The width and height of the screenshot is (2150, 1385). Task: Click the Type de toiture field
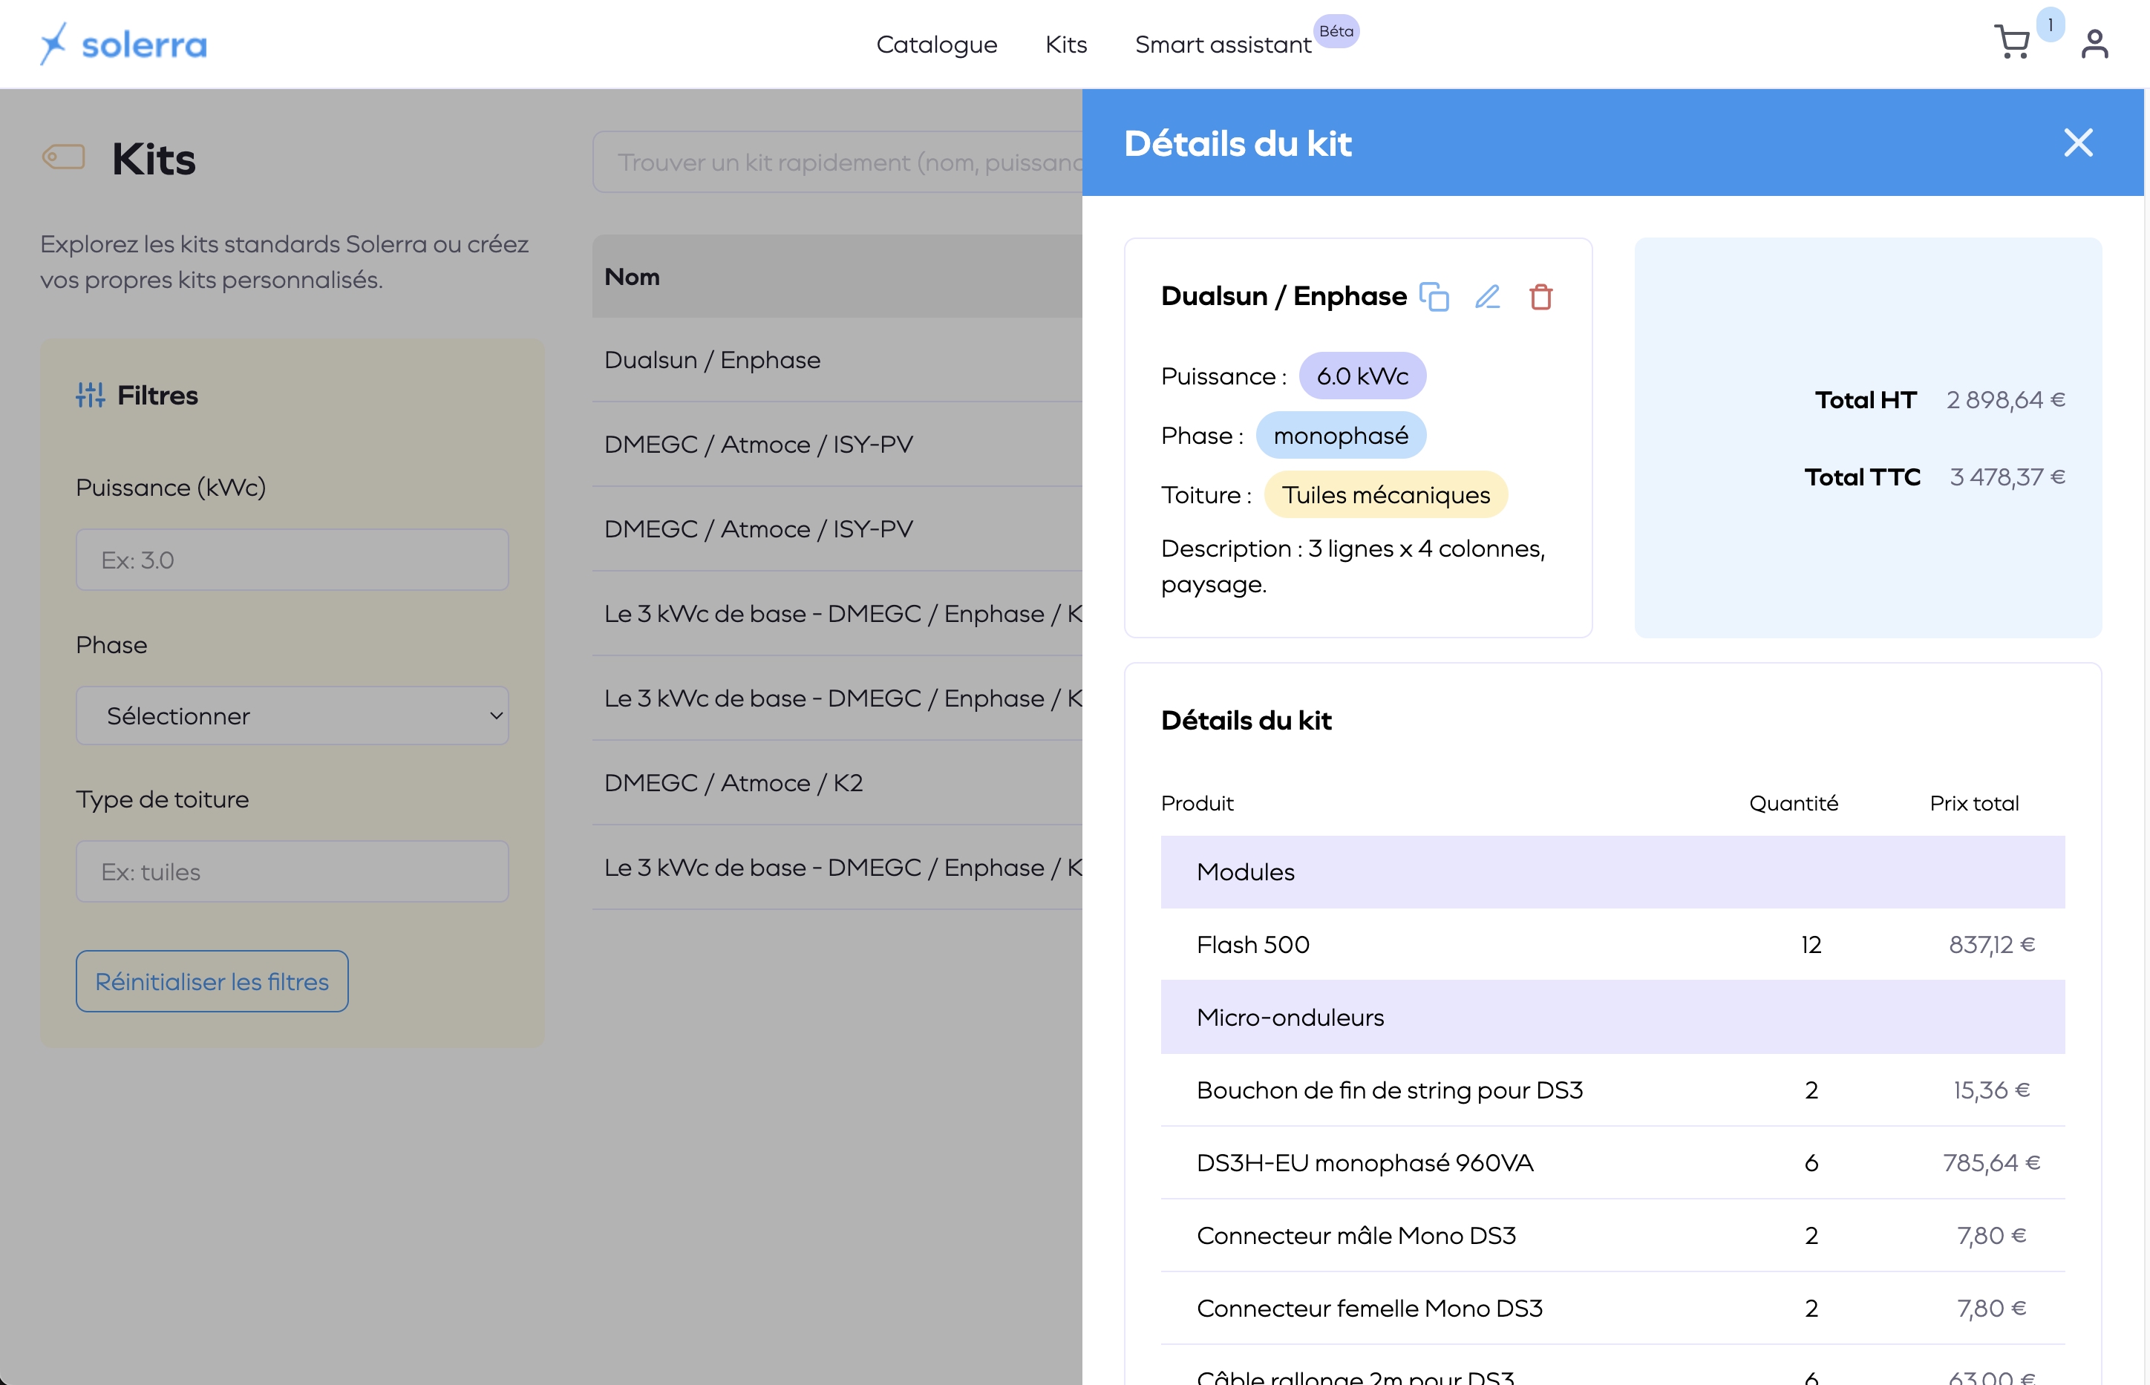pyautogui.click(x=293, y=871)
